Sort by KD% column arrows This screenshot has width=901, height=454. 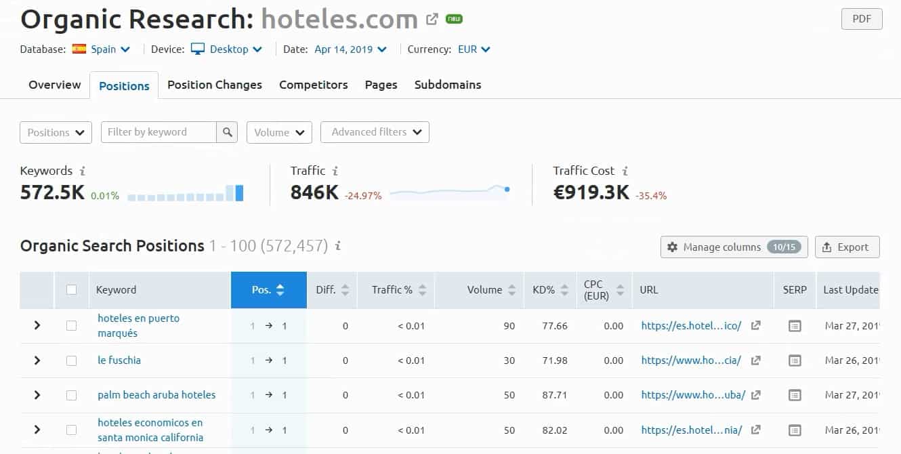pyautogui.click(x=564, y=290)
